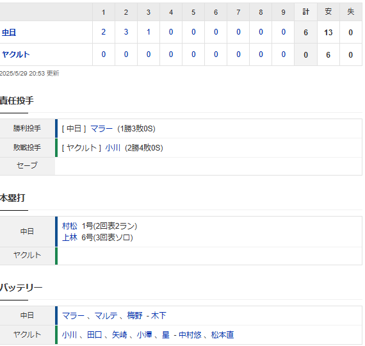
Task: Open pitcher 星's player link
Action: tap(165, 335)
